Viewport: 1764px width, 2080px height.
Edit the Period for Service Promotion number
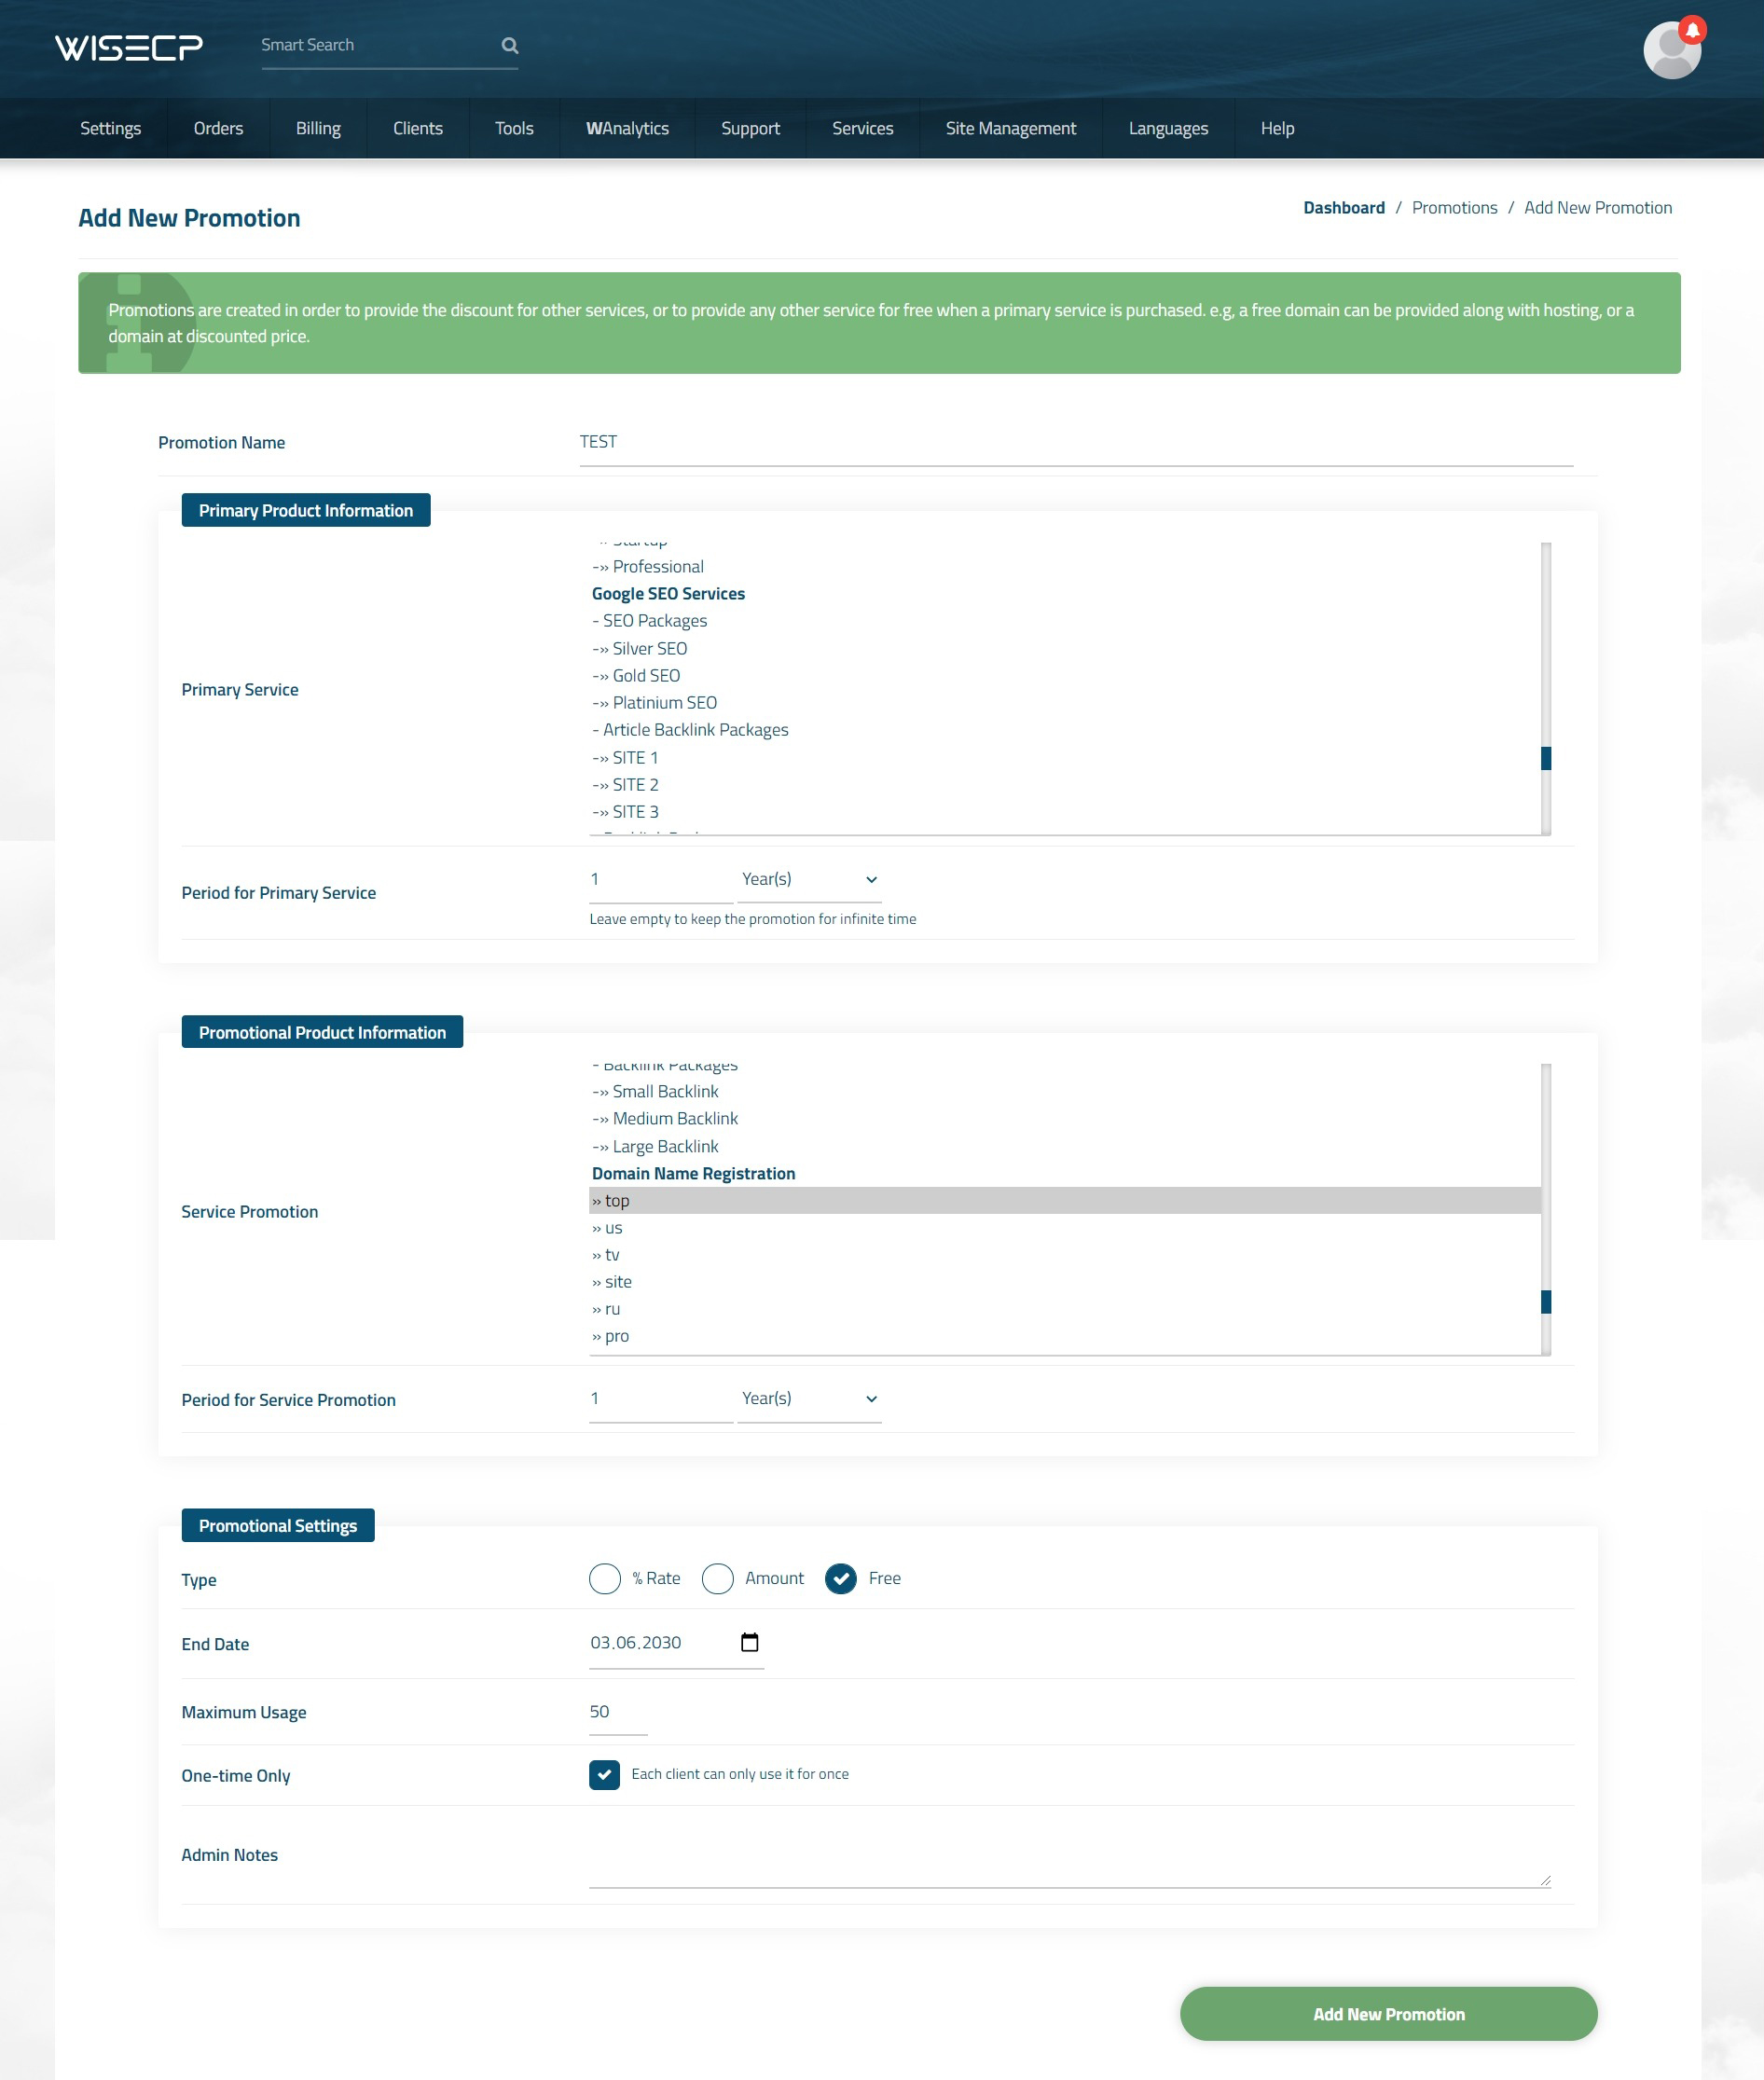click(x=660, y=1398)
